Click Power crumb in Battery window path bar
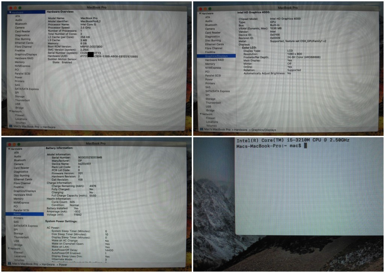 63,265
